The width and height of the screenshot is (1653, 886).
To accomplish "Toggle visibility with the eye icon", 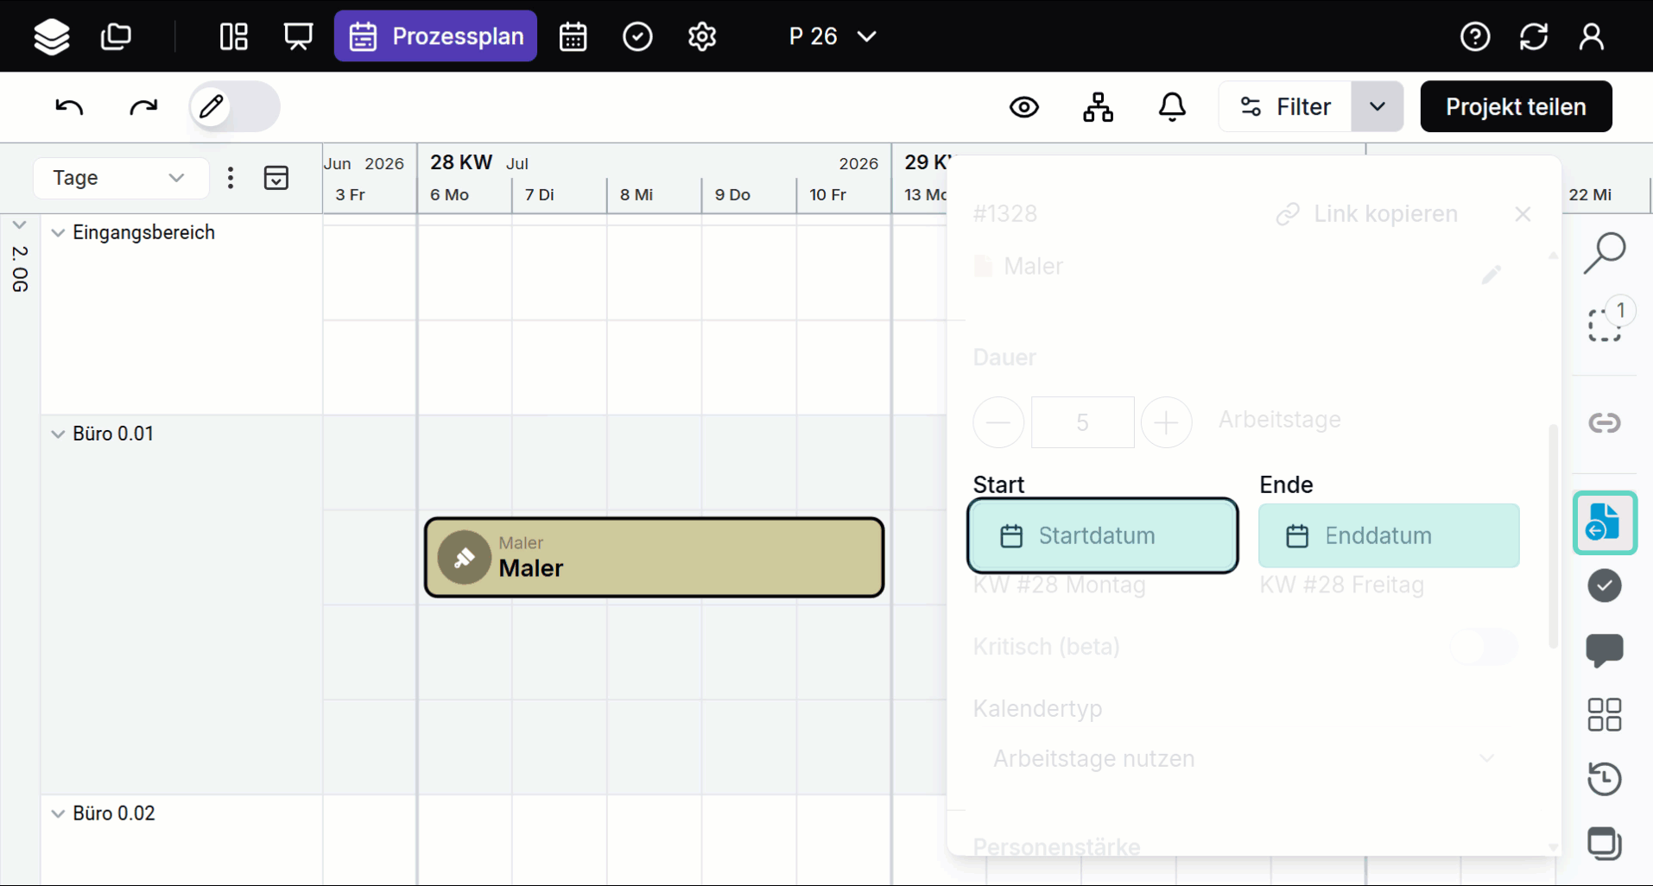I will coord(1023,107).
